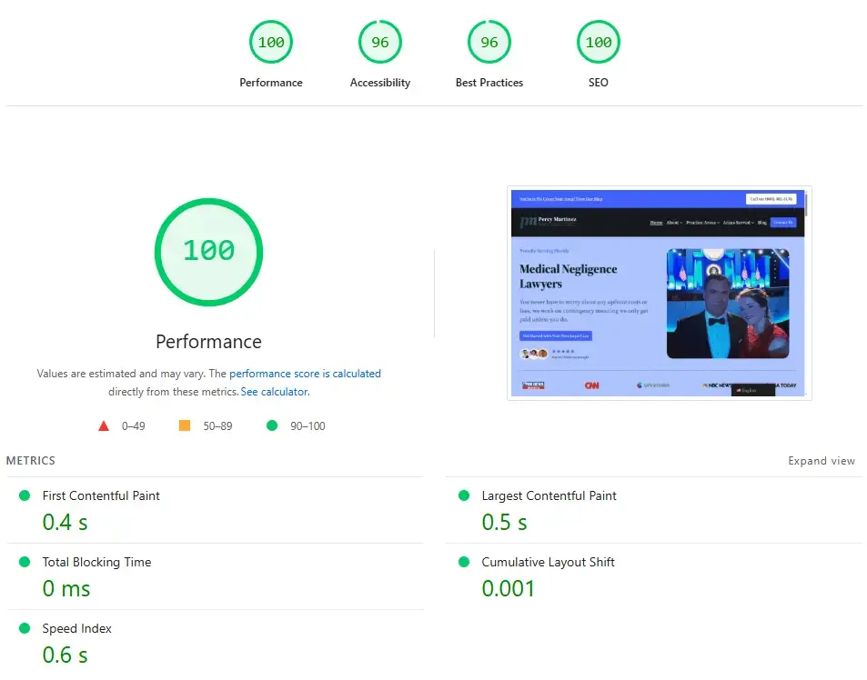
Task: Click the website screenshot thumbnail
Action: click(659, 293)
